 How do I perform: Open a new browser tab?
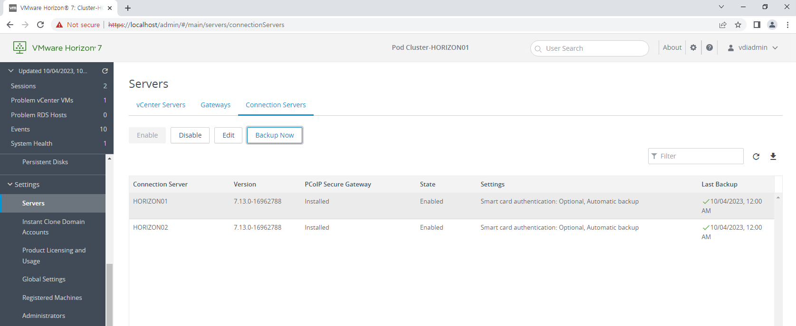[x=128, y=8]
